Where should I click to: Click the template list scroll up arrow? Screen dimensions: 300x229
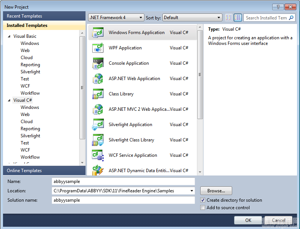(x=200, y=27)
